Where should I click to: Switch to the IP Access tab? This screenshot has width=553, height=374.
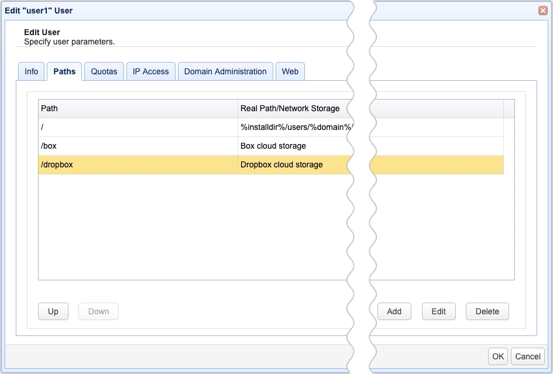click(x=150, y=71)
